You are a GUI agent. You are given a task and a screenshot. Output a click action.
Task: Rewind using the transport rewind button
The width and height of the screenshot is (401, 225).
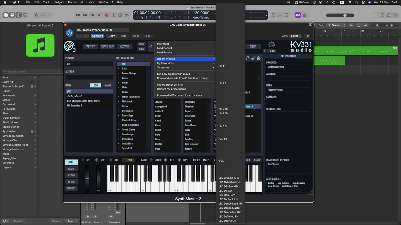(x=78, y=15)
